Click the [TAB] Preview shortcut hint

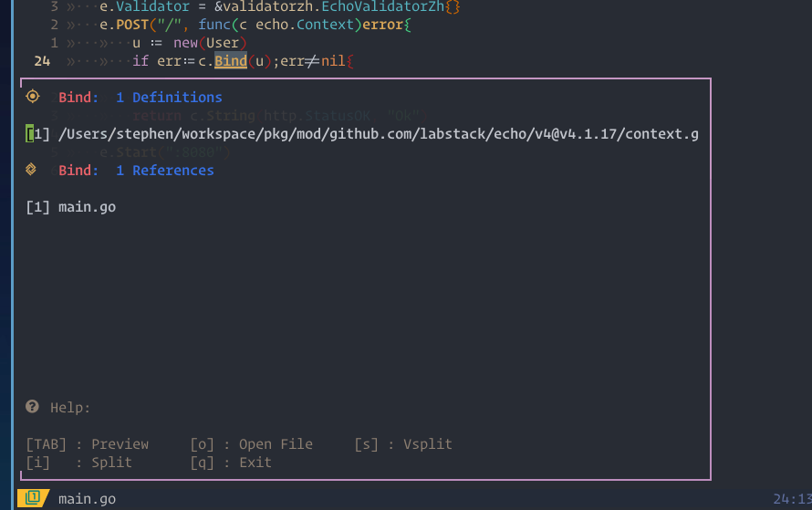[88, 444]
